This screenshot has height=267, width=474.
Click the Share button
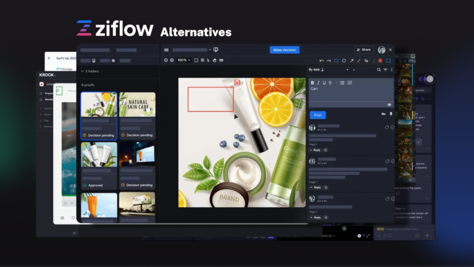click(x=364, y=49)
